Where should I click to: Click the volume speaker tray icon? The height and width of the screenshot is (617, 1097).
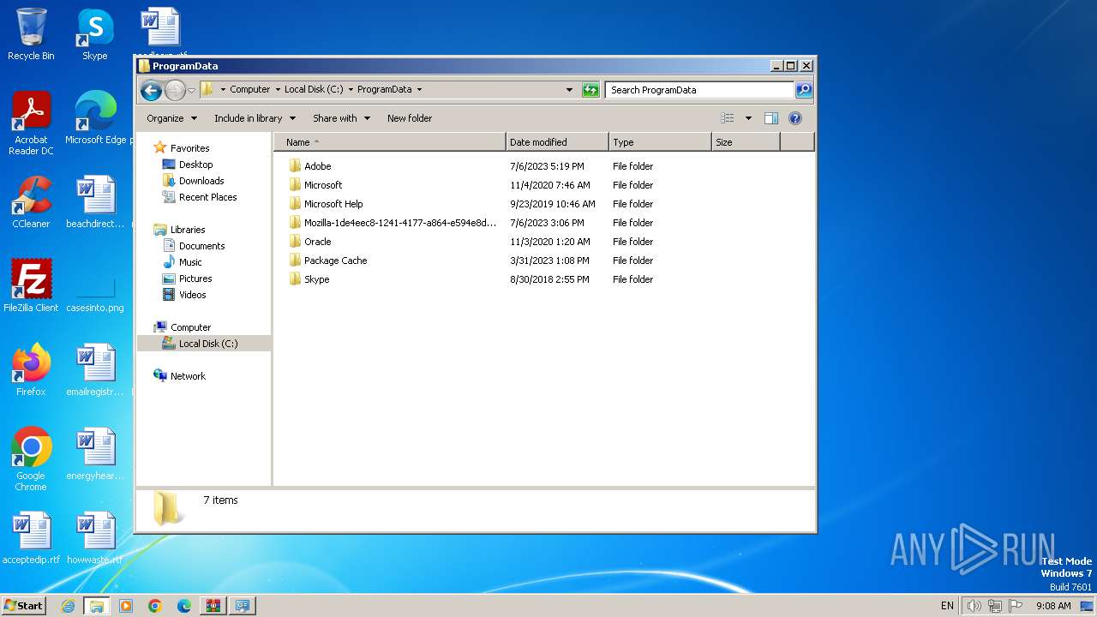tap(974, 606)
